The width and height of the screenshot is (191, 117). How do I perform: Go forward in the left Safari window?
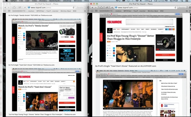tap(8, 8)
